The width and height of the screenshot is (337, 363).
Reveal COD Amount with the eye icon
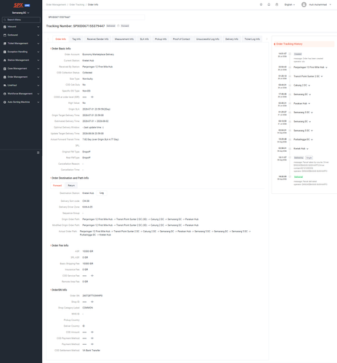pyautogui.click(x=92, y=333)
